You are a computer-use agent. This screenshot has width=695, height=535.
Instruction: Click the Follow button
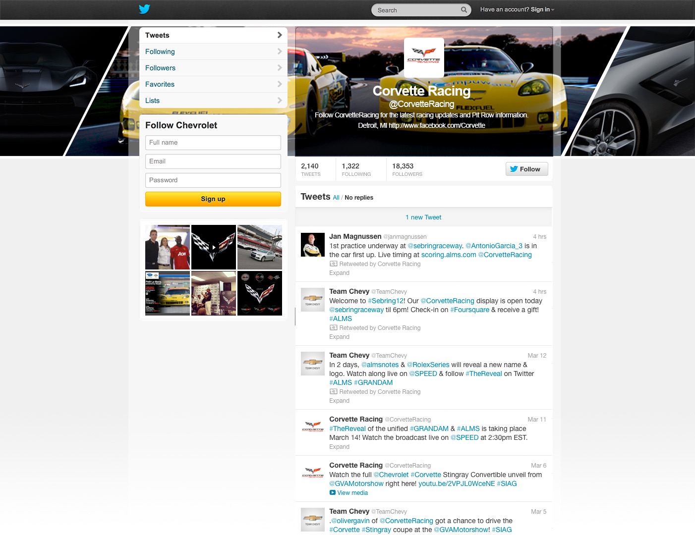tap(526, 169)
